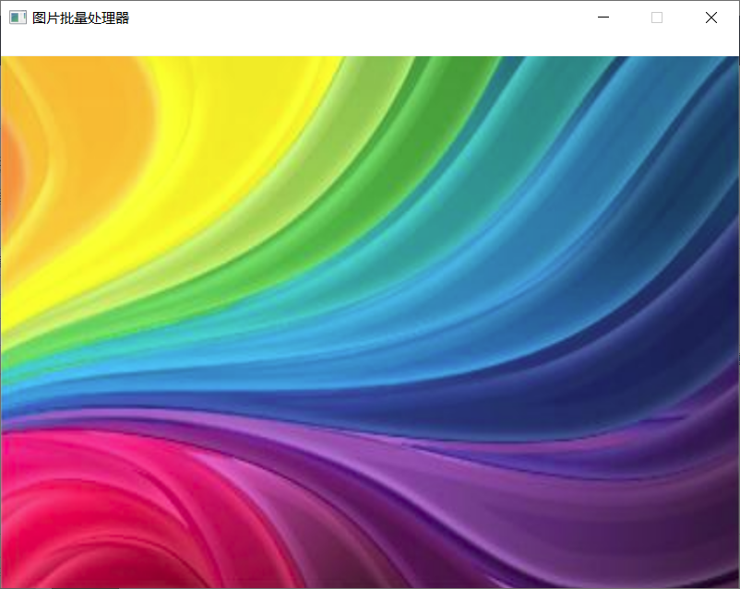Click the empty title bar area

pos(369,18)
